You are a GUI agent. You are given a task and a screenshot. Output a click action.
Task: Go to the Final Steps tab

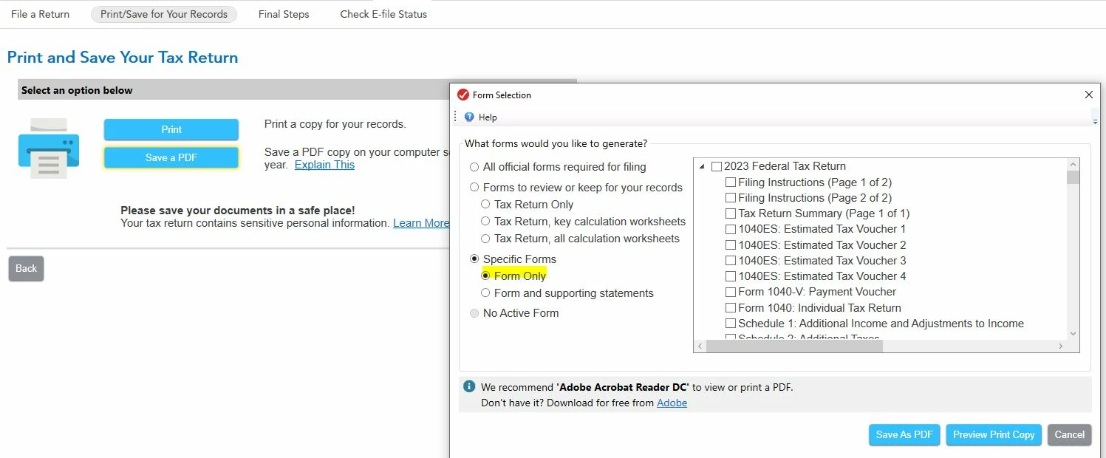[284, 14]
